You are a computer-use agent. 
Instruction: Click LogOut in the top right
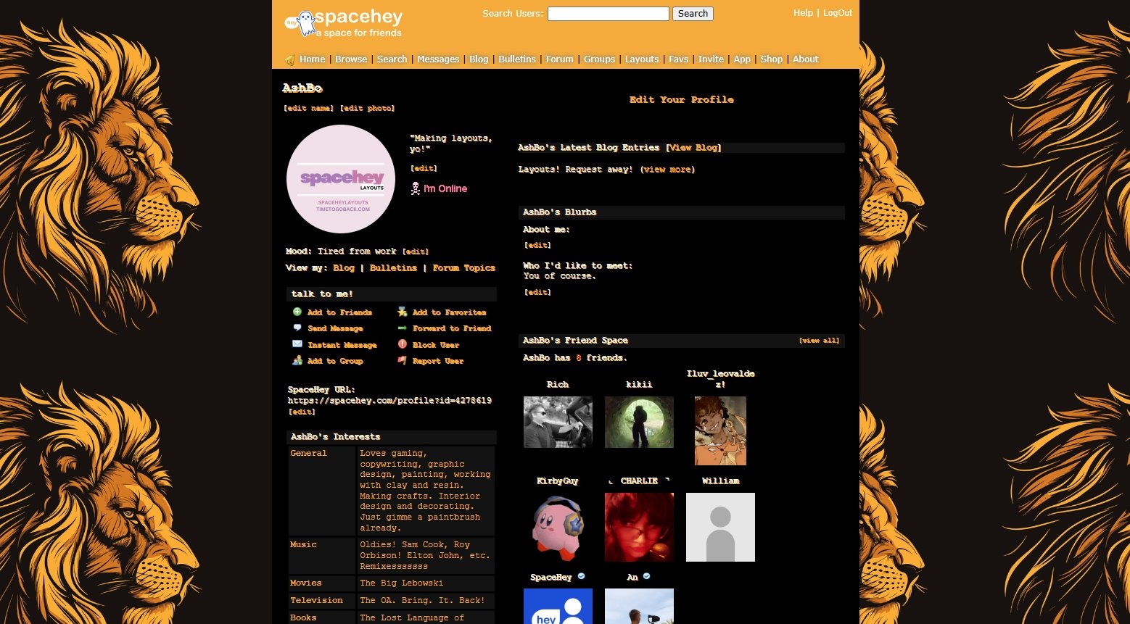tap(838, 13)
